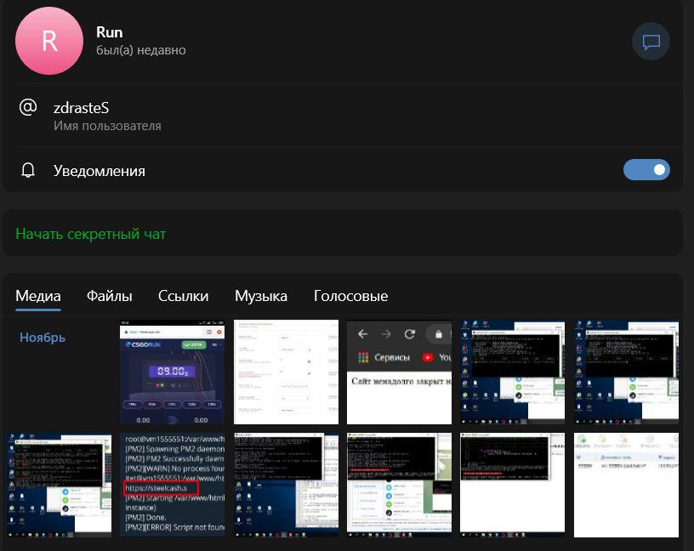The width and height of the screenshot is (694, 551).
Task: Start a secret chat via Начать секретный чат
Action: click(91, 234)
